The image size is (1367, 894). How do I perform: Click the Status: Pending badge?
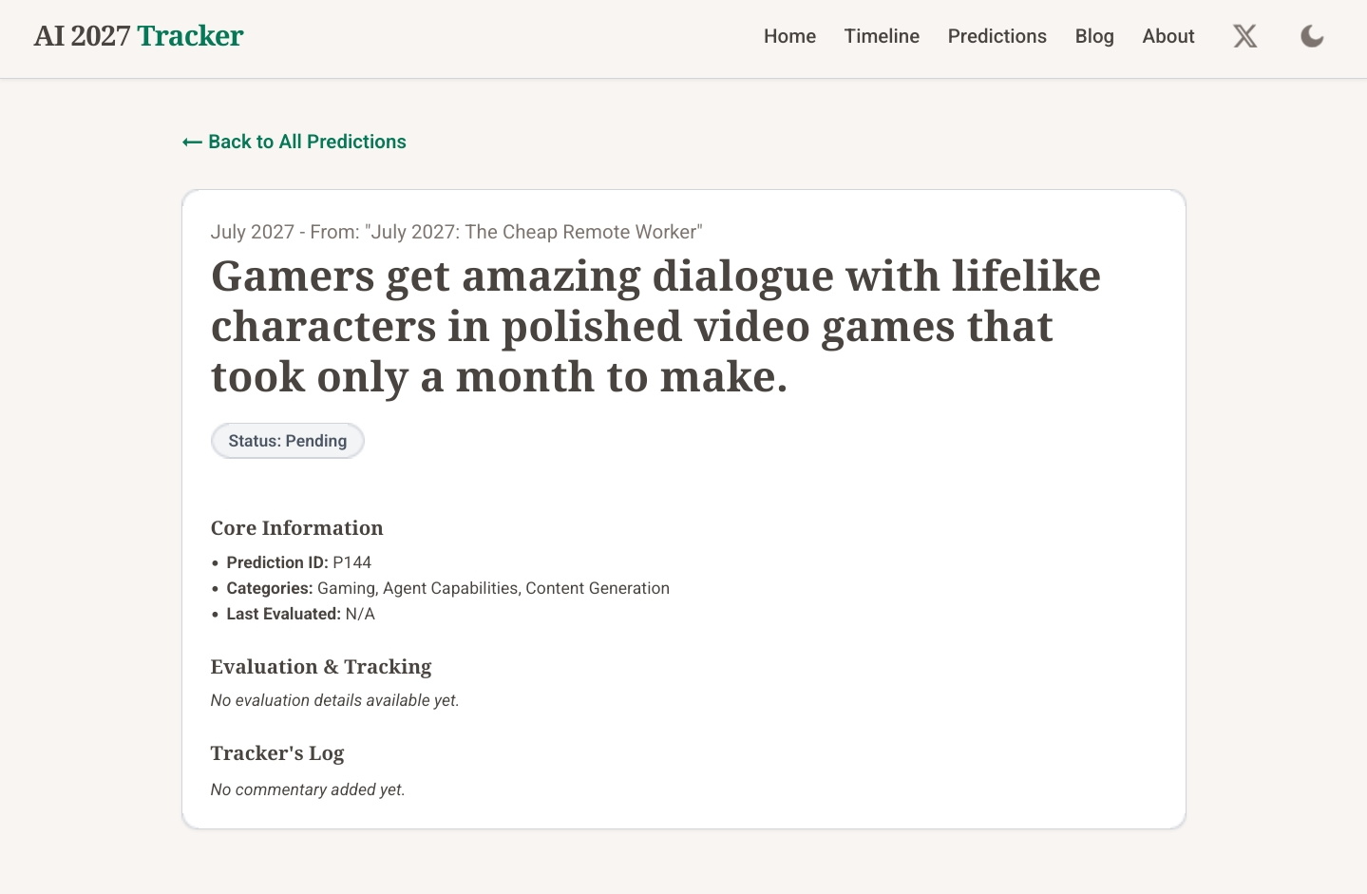click(x=288, y=441)
